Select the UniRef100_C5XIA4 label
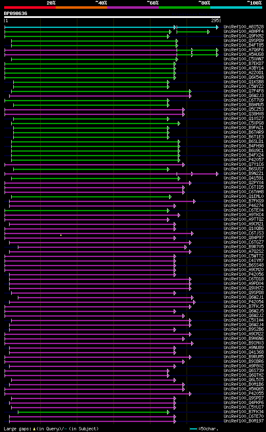The image size is (266, 432). [x=244, y=320]
